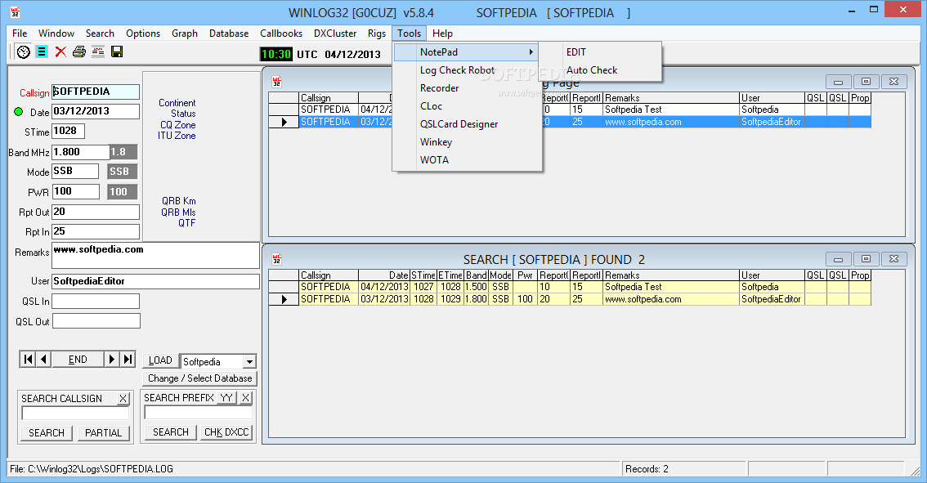
Task: Clear SEARCH PREFIX with its X button
Action: coord(246,398)
